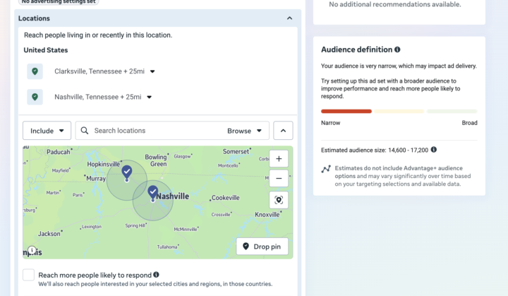Open the Browse locations dropdown

click(x=244, y=131)
